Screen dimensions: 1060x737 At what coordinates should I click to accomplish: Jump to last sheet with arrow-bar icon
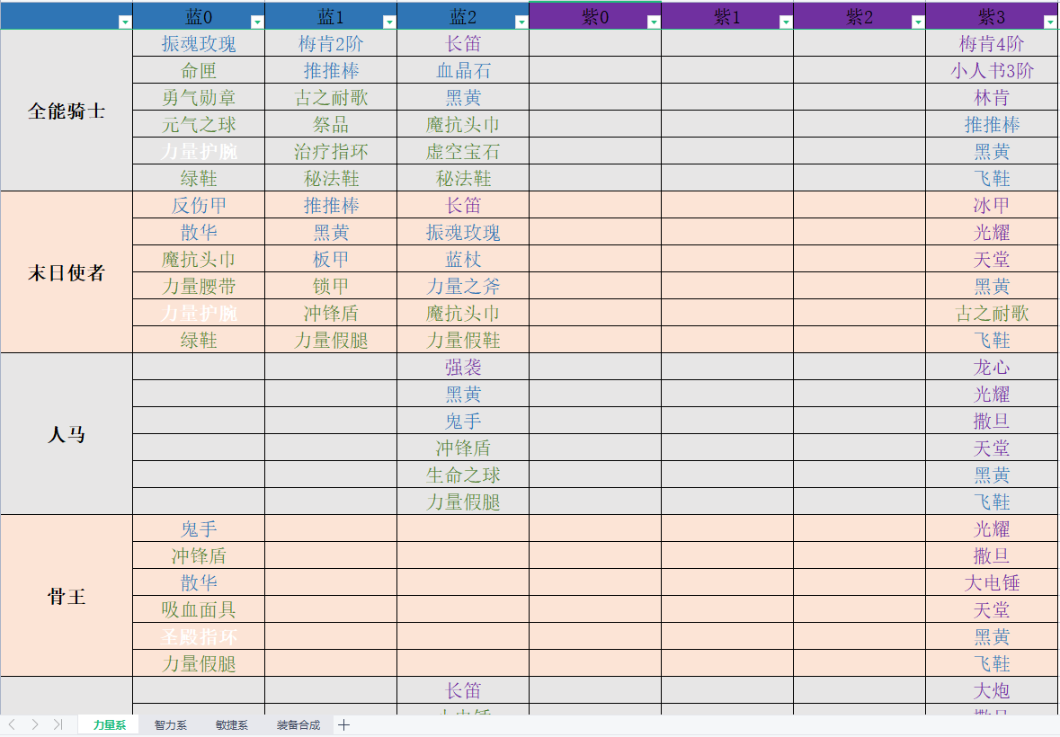[58, 724]
